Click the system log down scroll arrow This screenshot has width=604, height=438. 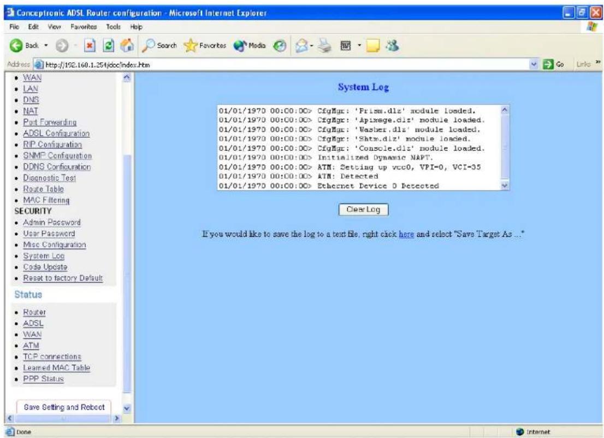[x=505, y=185]
